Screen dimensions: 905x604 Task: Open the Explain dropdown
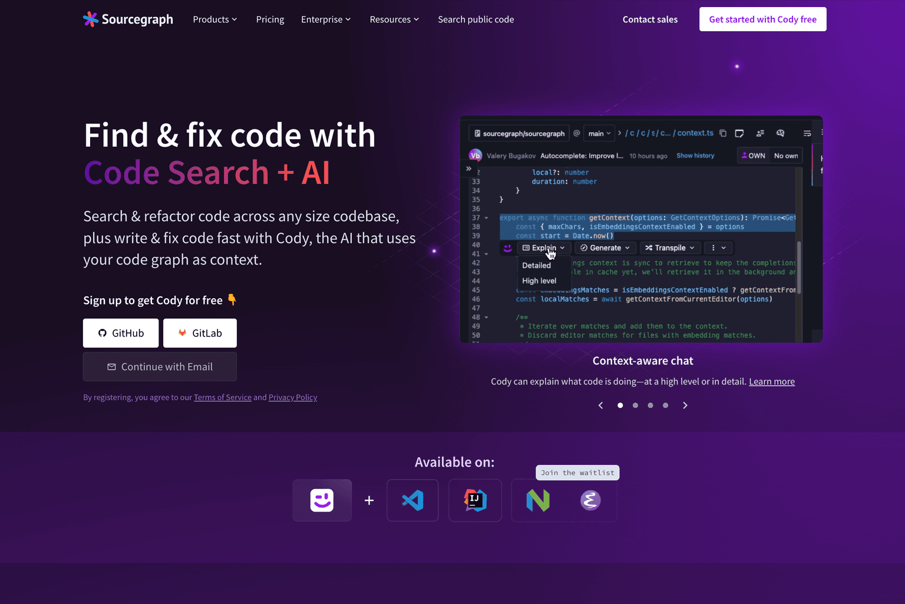click(x=543, y=248)
